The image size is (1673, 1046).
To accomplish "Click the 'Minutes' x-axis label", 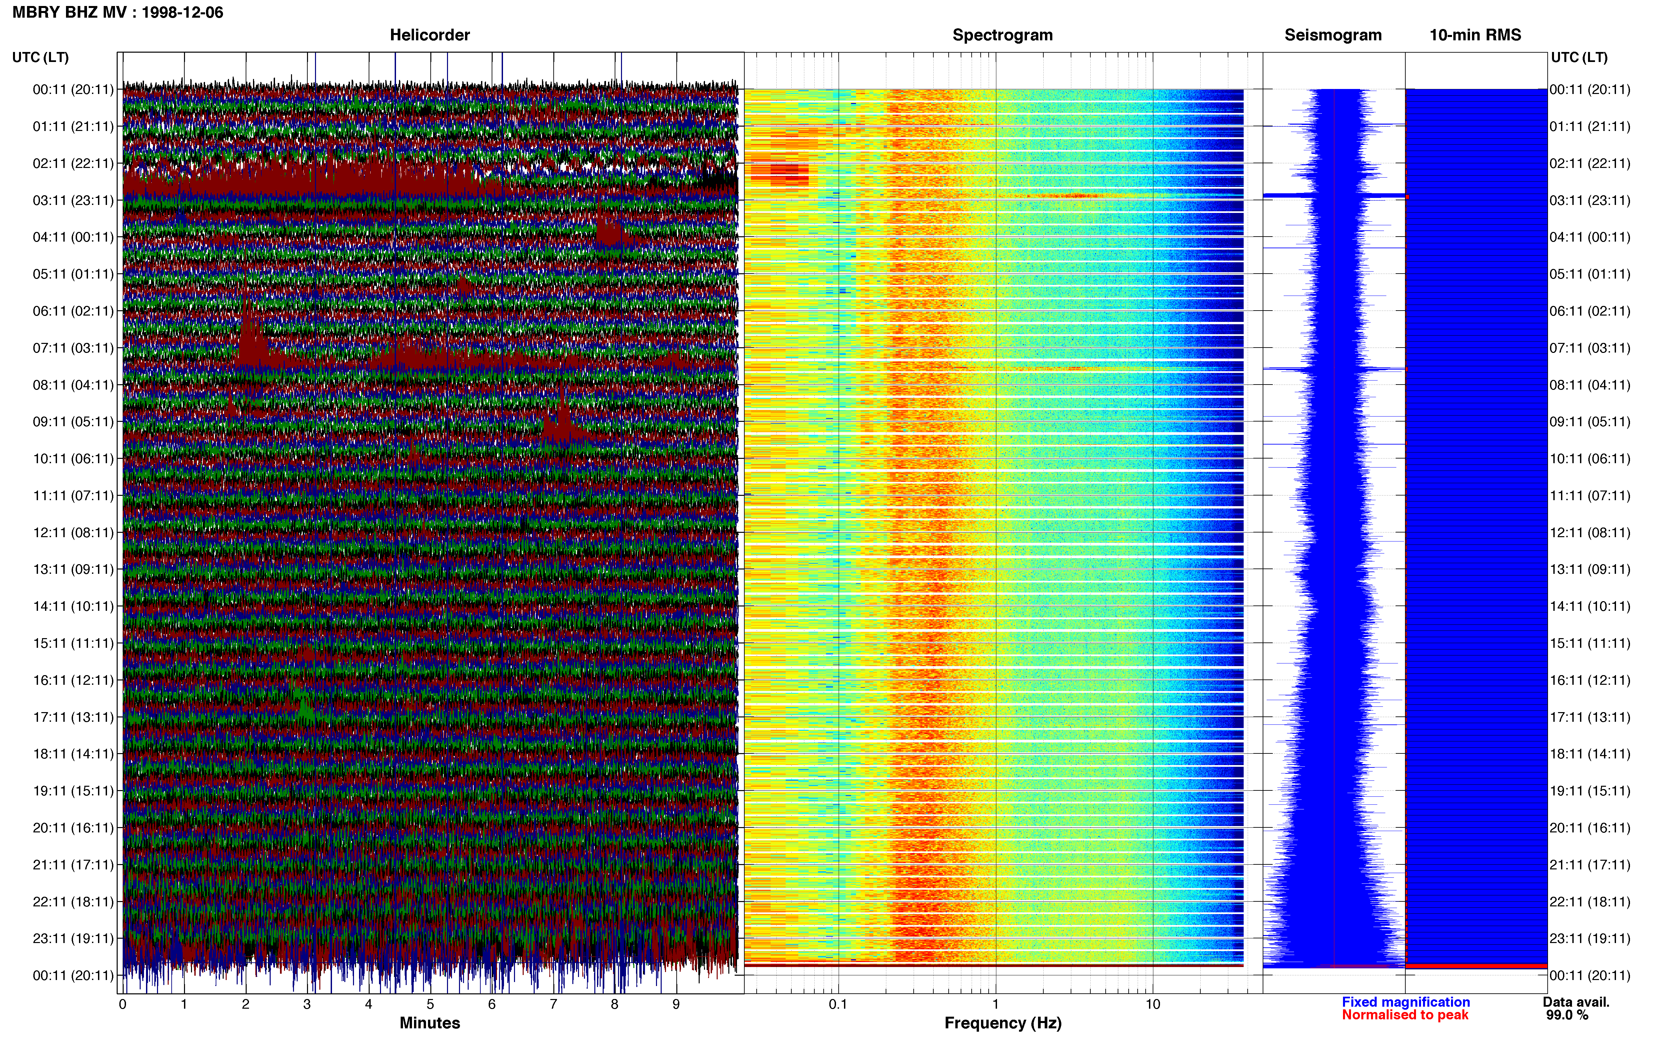I will [x=430, y=1023].
